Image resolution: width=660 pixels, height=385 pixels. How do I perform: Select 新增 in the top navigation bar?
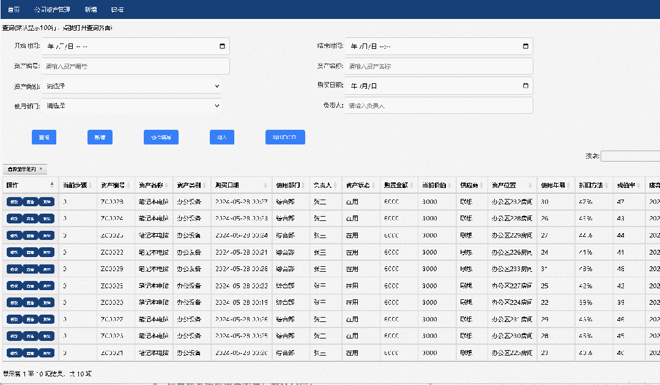pos(91,9)
